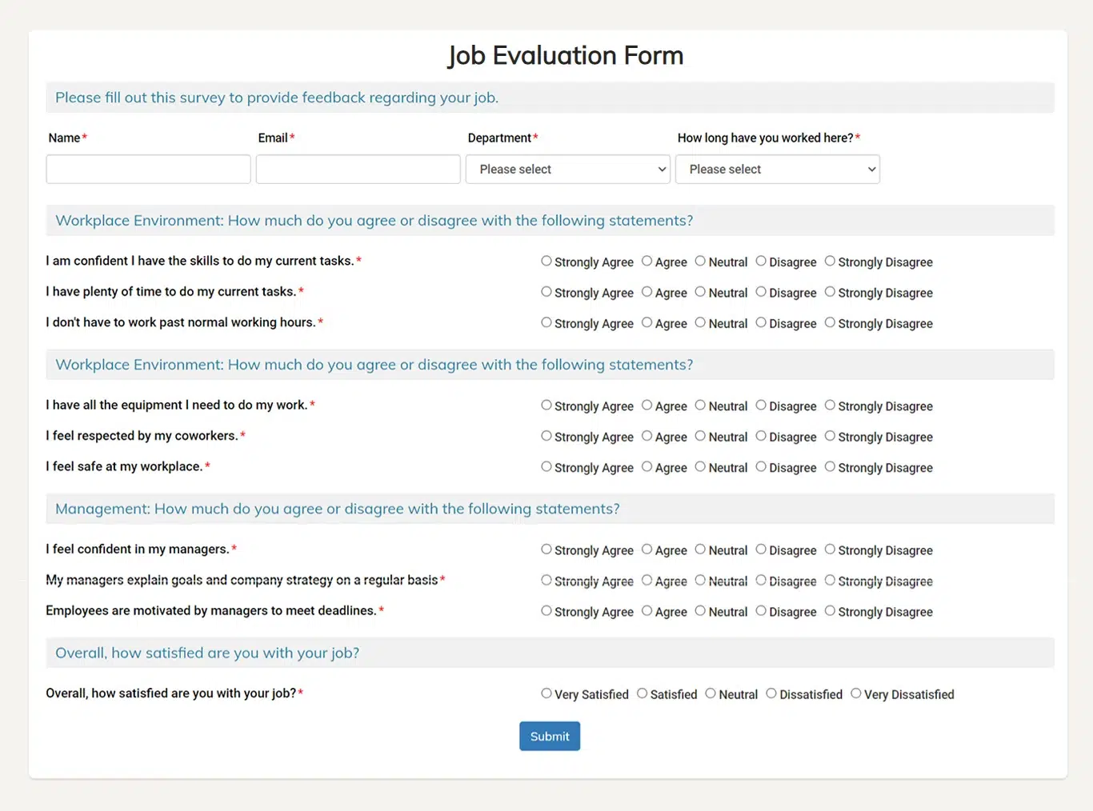Screen dimensions: 1093x811
Task: Choose Strongly Disagree for skills confidence statement
Action: (x=830, y=261)
